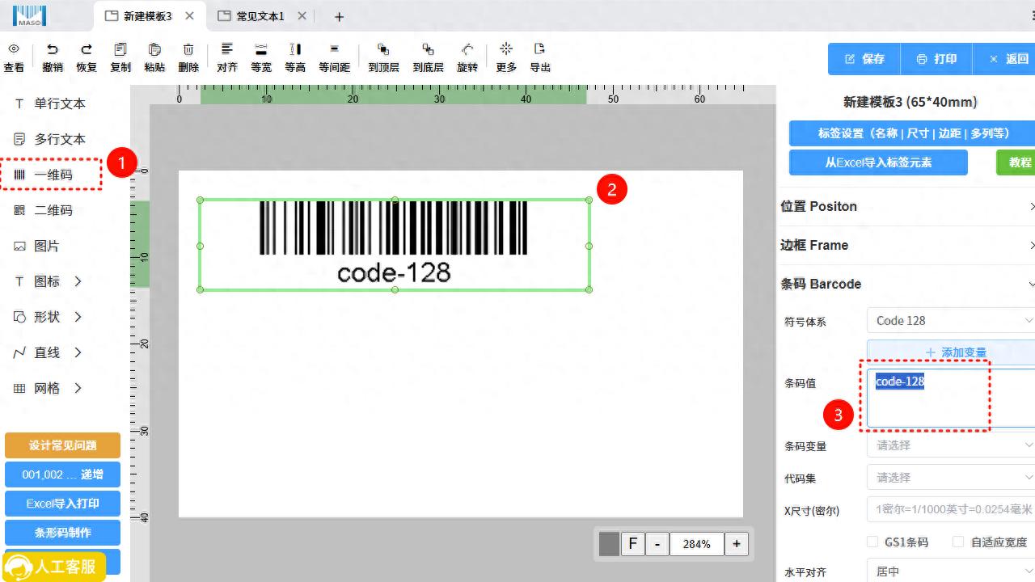Click the save (保存) button
The width and height of the screenshot is (1035, 582).
pyautogui.click(x=864, y=59)
